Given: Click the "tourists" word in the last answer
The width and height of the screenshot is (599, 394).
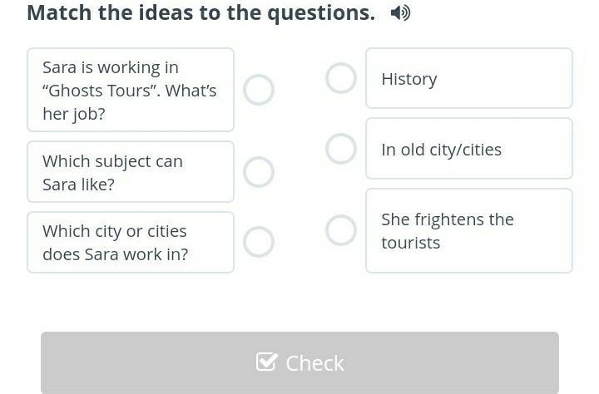Looking at the screenshot, I should [410, 243].
